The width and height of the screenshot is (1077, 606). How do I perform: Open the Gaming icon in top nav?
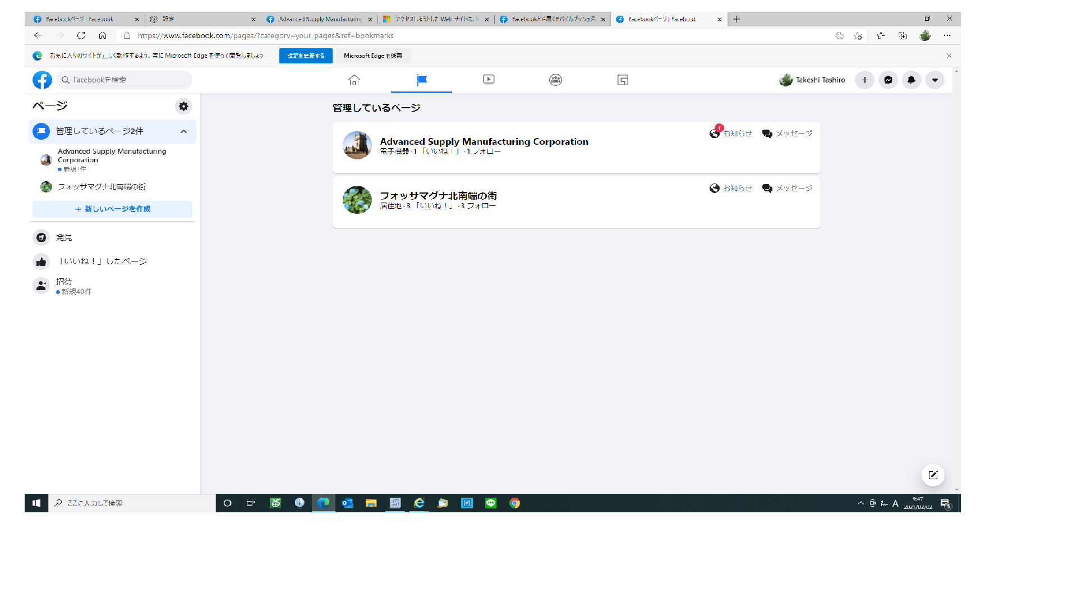click(623, 80)
